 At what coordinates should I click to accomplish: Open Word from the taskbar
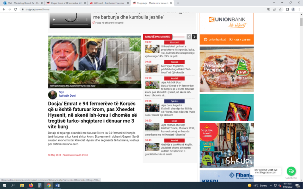click(58, 185)
